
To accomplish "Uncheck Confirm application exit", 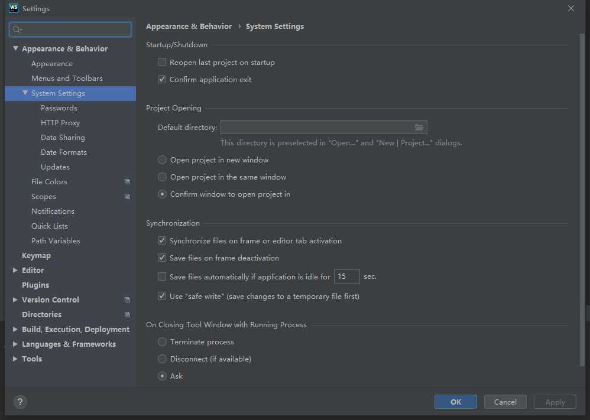I will pyautogui.click(x=162, y=79).
